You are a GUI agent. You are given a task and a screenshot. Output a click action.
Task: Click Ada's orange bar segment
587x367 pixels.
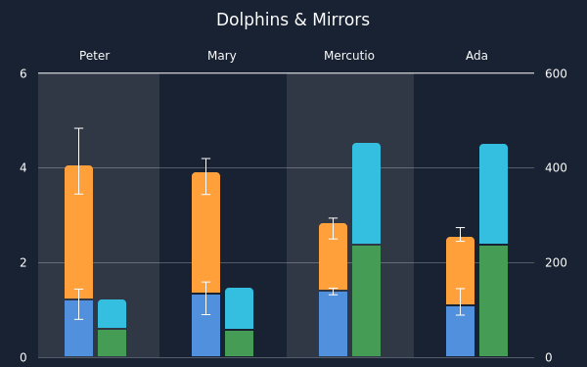pyautogui.click(x=461, y=271)
